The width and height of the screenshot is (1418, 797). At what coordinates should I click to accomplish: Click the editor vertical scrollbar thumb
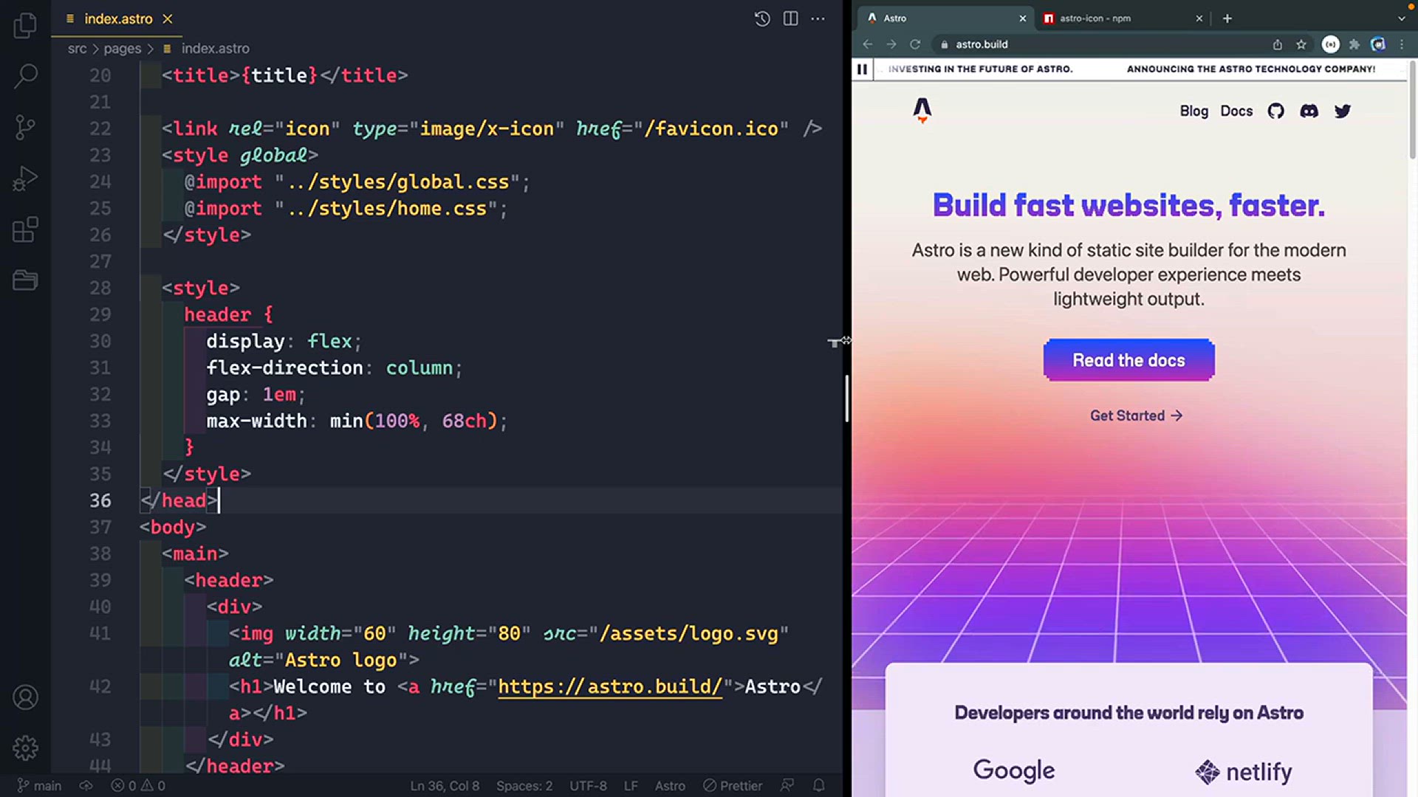click(x=847, y=398)
